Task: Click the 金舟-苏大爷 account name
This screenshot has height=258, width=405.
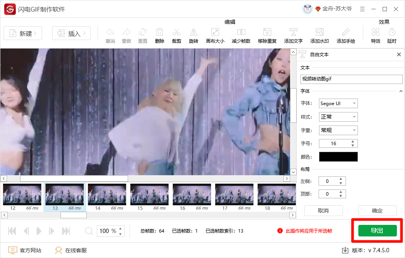Action: 337,9
